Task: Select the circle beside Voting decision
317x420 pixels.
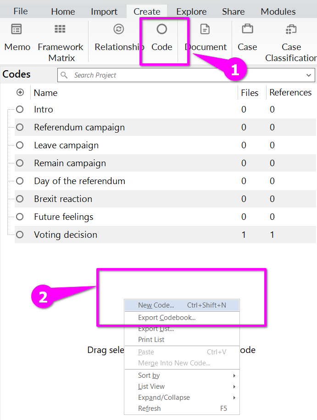Action: tap(20, 235)
